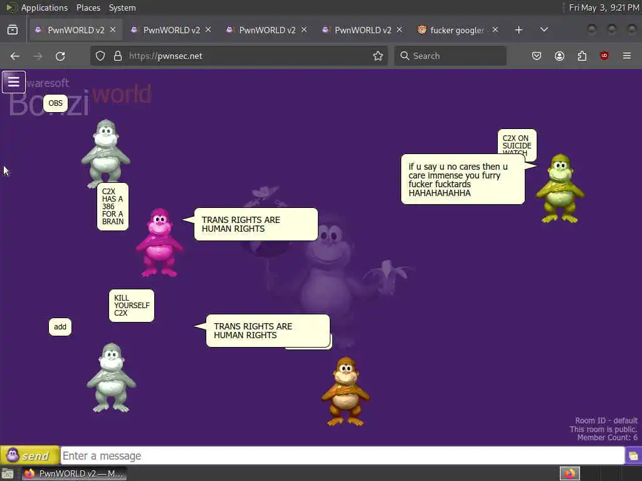This screenshot has width=642, height=481.
Task: Close the 'fucker googler' tab
Action: [x=495, y=30]
